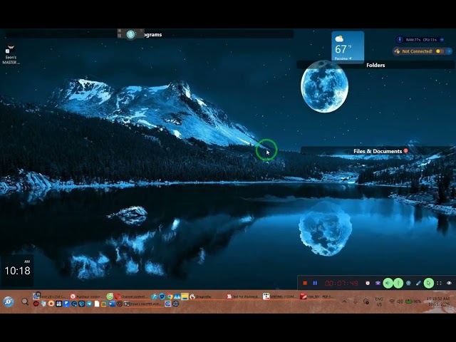Open the recorder's timer clock icon

pyautogui.click(x=368, y=283)
